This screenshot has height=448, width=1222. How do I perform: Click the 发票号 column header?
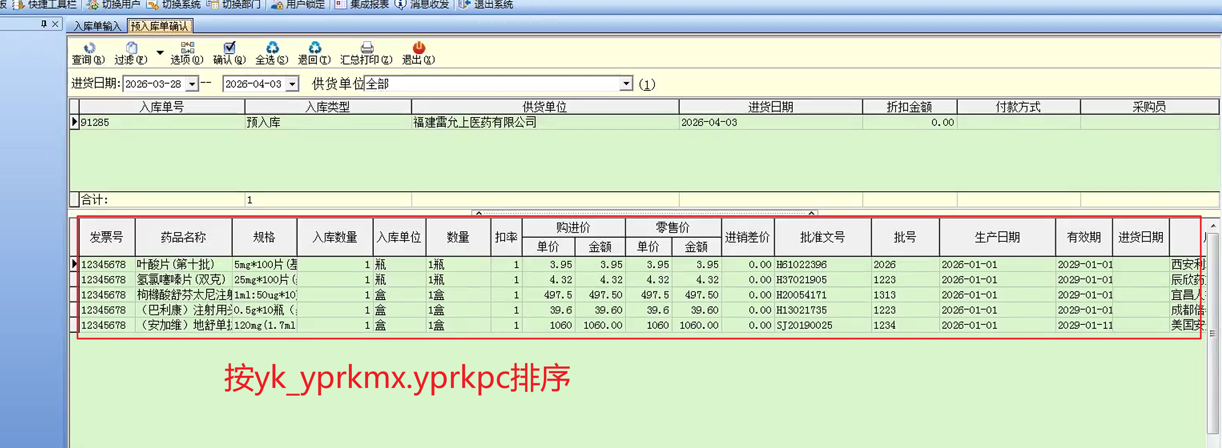107,237
